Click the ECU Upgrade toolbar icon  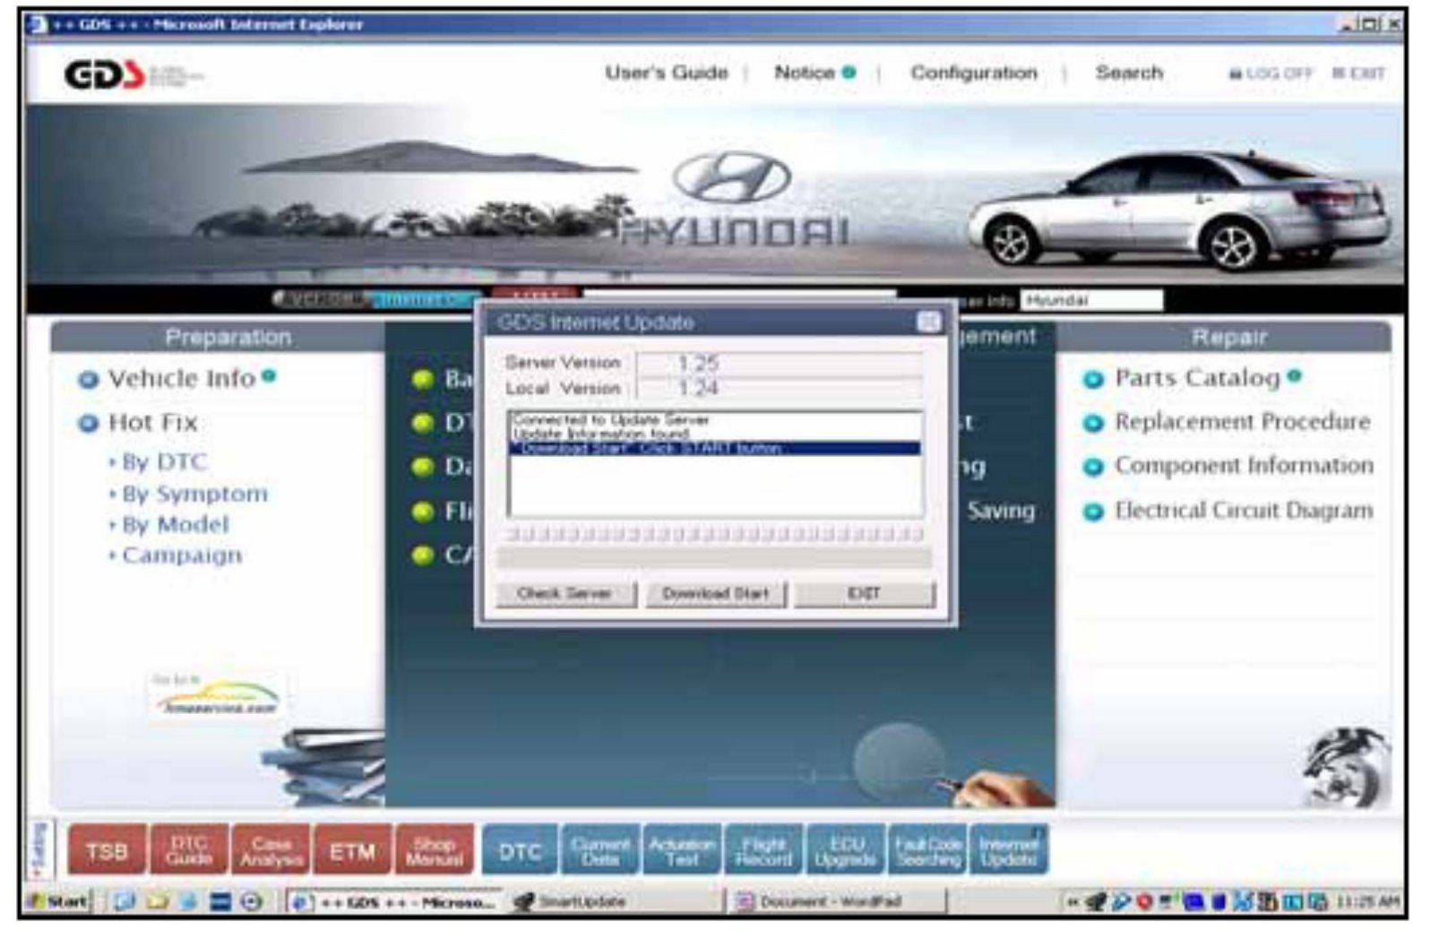point(845,850)
